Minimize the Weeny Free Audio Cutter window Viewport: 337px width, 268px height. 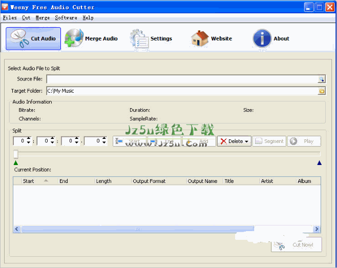[x=309, y=7]
